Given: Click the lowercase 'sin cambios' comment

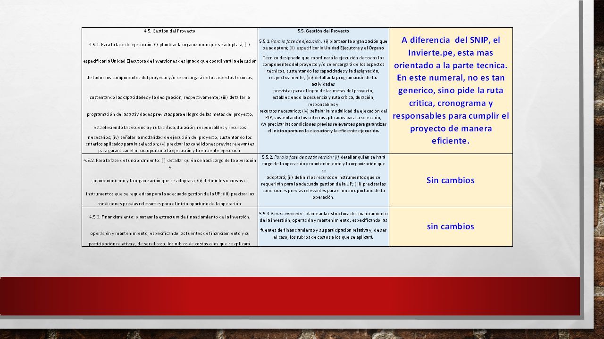Looking at the screenshot, I should coord(451,226).
